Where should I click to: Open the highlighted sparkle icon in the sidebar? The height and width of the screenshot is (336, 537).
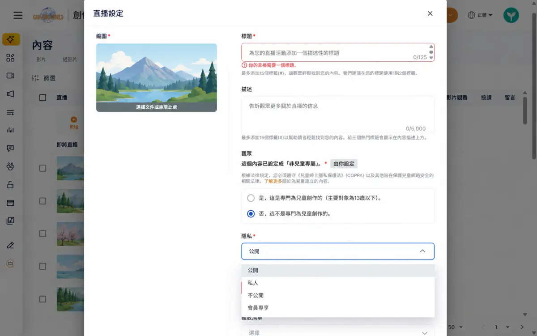pos(11,39)
